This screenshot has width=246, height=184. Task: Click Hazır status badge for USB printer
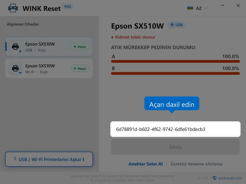[80, 47]
